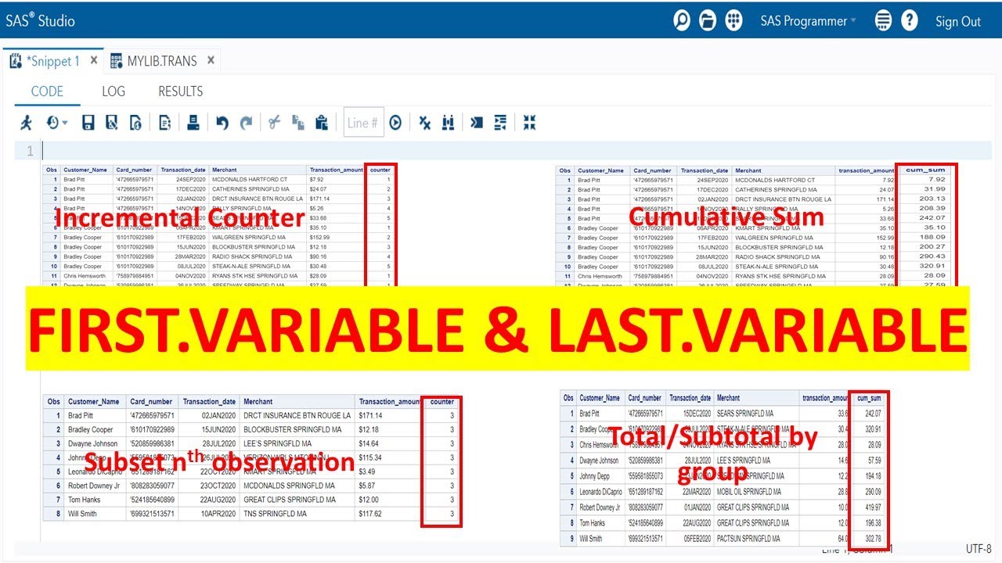The image size is (1002, 563).
Task: Format code icon
Action: point(500,123)
